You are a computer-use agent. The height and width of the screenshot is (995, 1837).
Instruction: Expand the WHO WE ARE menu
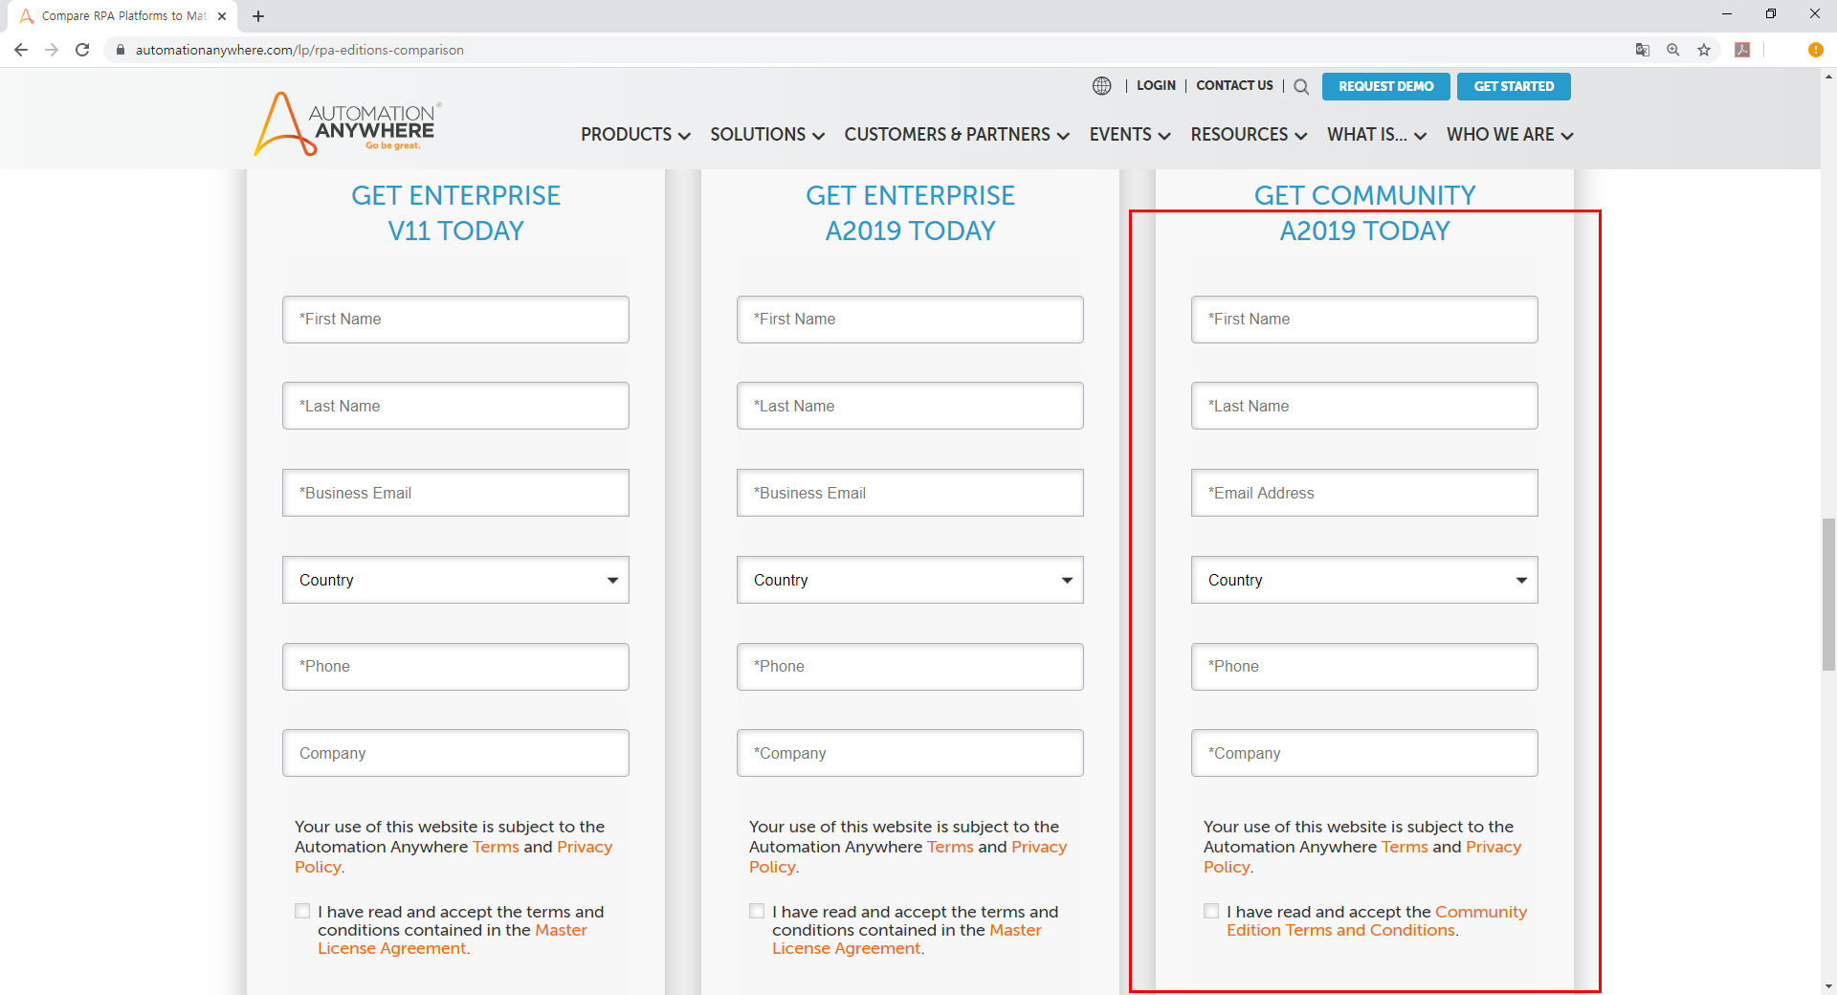click(x=1510, y=135)
